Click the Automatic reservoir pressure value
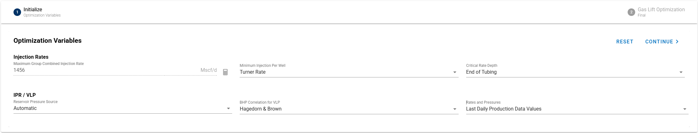The width and height of the screenshot is (698, 133). (x=25, y=108)
